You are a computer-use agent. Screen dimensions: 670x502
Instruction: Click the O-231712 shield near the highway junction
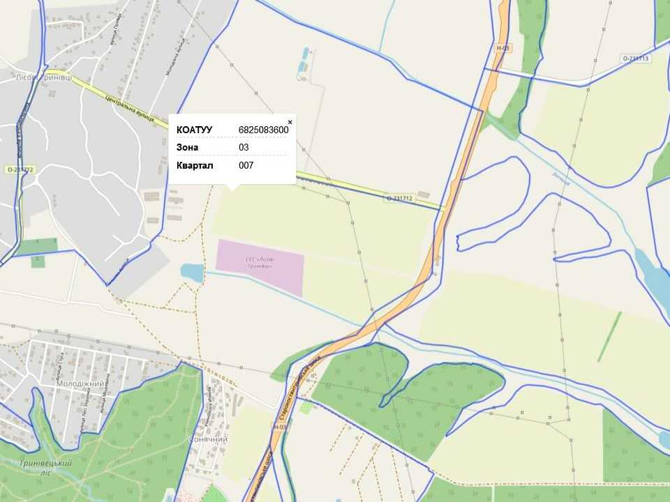point(400,199)
